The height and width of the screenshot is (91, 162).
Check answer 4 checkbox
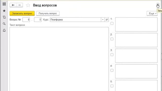pyautogui.click(x=112, y=70)
